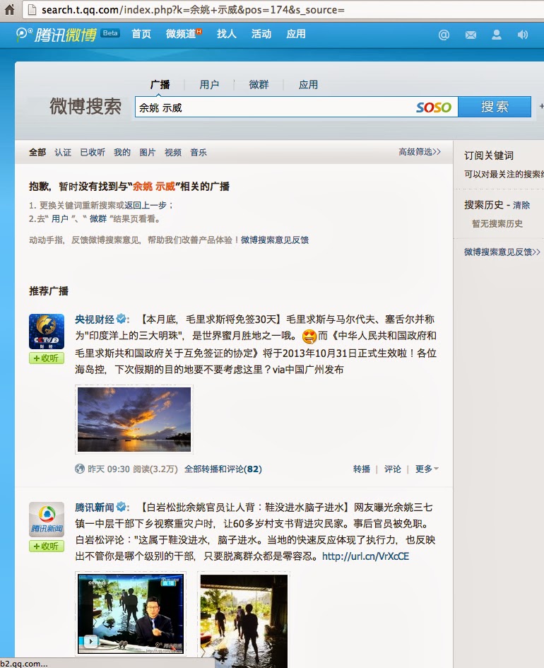Filter results by 视频
Screen dimensions: 544x668
click(173, 152)
